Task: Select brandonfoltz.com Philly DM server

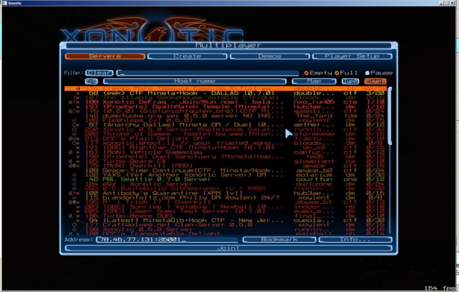Action: click(225, 197)
